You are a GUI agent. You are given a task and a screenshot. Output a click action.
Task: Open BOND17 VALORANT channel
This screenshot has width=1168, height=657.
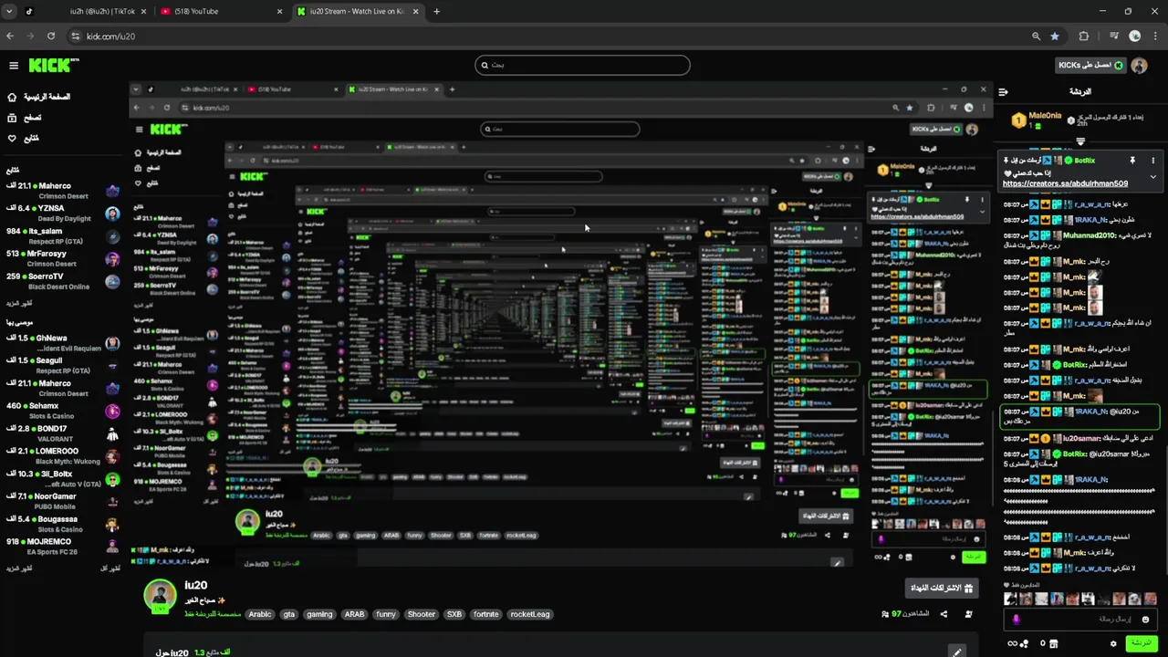pyautogui.click(x=62, y=433)
